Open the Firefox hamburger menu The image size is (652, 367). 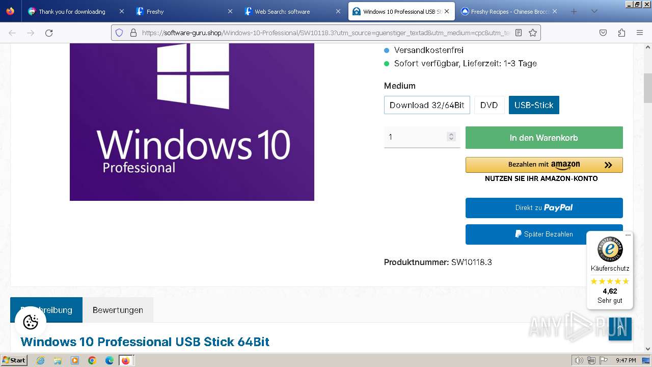coord(640,33)
